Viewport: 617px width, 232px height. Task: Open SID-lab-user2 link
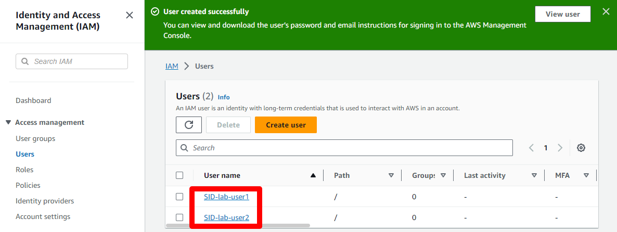226,217
